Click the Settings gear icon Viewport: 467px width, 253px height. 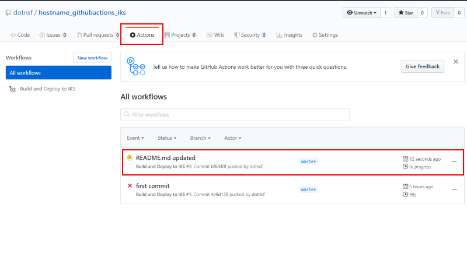tap(315, 35)
